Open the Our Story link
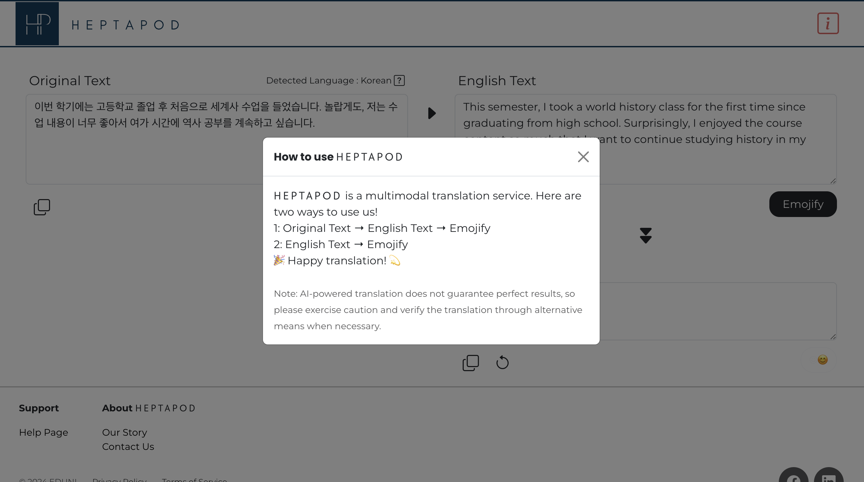Viewport: 864px width, 482px height. [124, 432]
